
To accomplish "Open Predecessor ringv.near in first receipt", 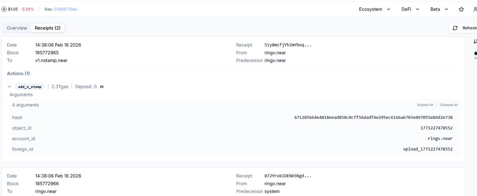I will tap(275, 60).
